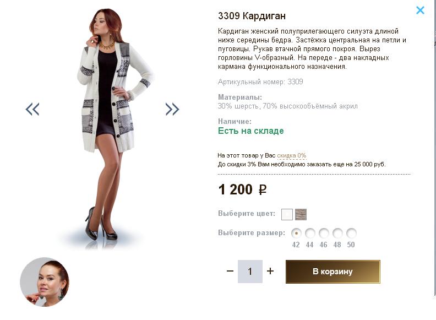
Task: Select size 42 radio button
Action: click(x=296, y=233)
